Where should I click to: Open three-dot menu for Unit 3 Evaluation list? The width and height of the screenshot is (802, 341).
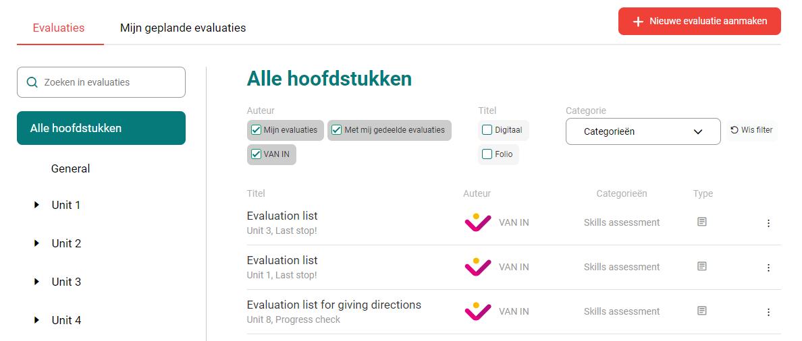pyautogui.click(x=768, y=223)
